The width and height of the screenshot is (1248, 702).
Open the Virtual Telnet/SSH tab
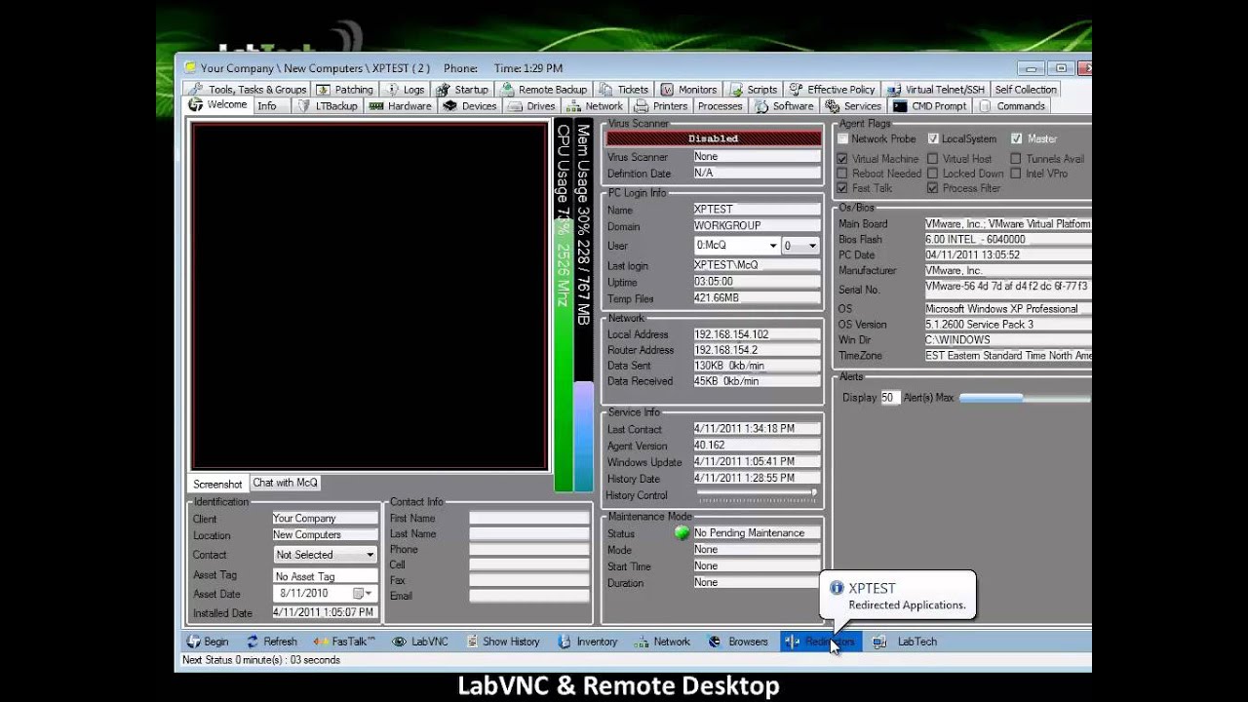(x=936, y=89)
